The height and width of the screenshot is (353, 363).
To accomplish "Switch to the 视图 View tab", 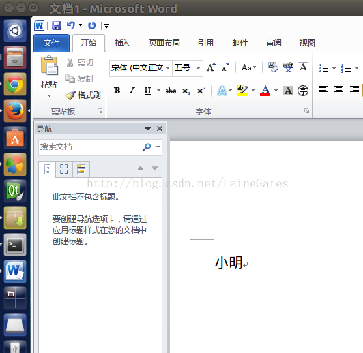I will click(307, 43).
